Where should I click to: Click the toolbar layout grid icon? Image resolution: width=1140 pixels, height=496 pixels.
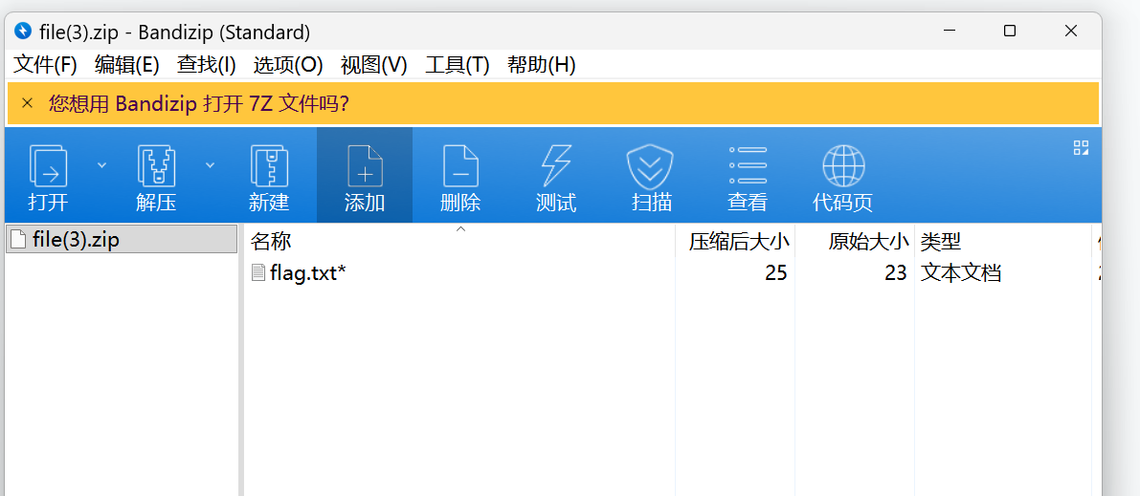pos(1081,148)
